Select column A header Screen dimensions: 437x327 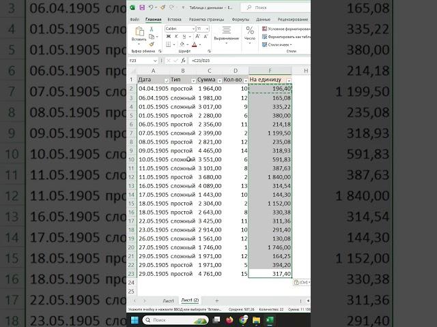153,71
